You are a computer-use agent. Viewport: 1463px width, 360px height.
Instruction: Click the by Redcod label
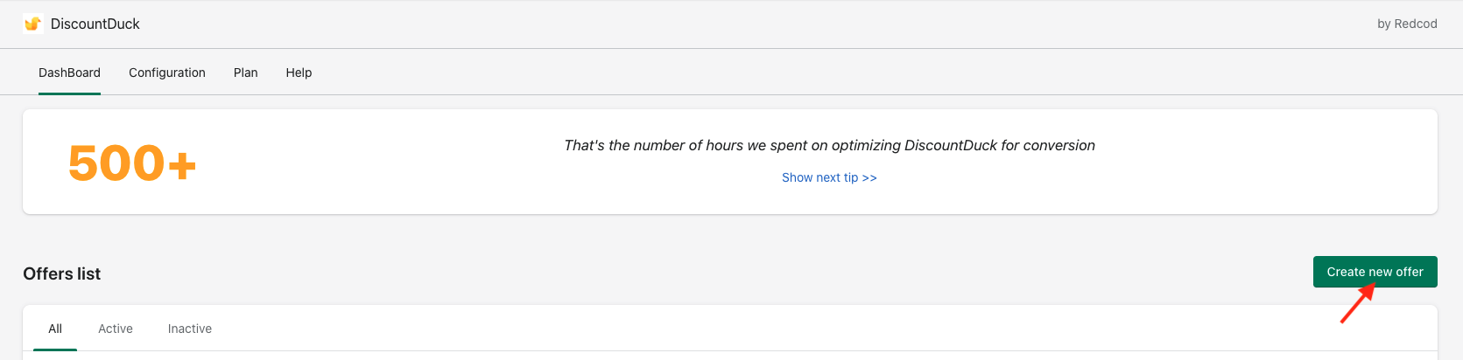coord(1407,24)
